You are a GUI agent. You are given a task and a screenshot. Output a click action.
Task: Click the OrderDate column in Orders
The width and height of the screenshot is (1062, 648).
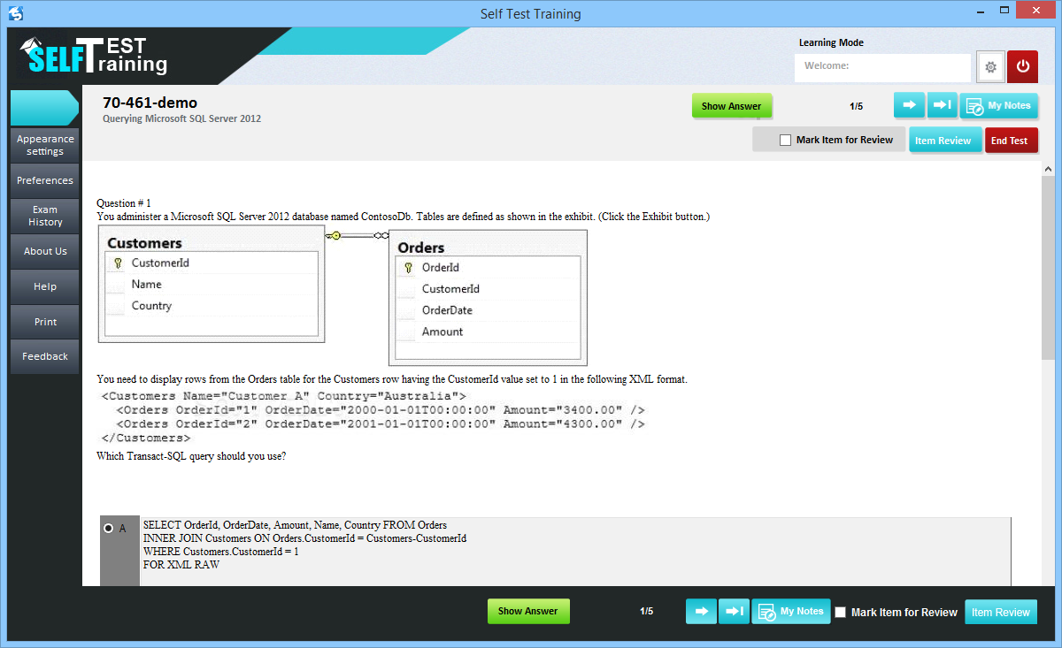pyautogui.click(x=447, y=310)
